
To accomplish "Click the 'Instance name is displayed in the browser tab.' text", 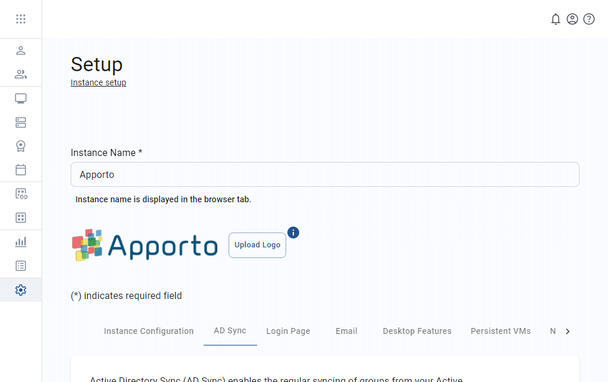I will [163, 199].
